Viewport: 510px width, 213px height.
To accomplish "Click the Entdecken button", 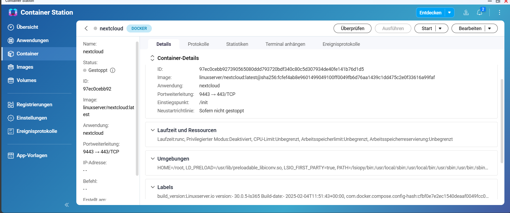I will pyautogui.click(x=430, y=13).
